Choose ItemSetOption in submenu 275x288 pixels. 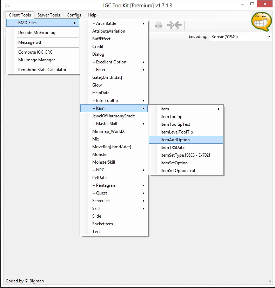[x=186, y=163]
